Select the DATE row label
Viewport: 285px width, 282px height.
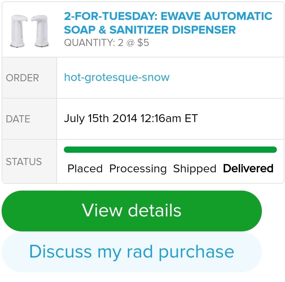18,119
